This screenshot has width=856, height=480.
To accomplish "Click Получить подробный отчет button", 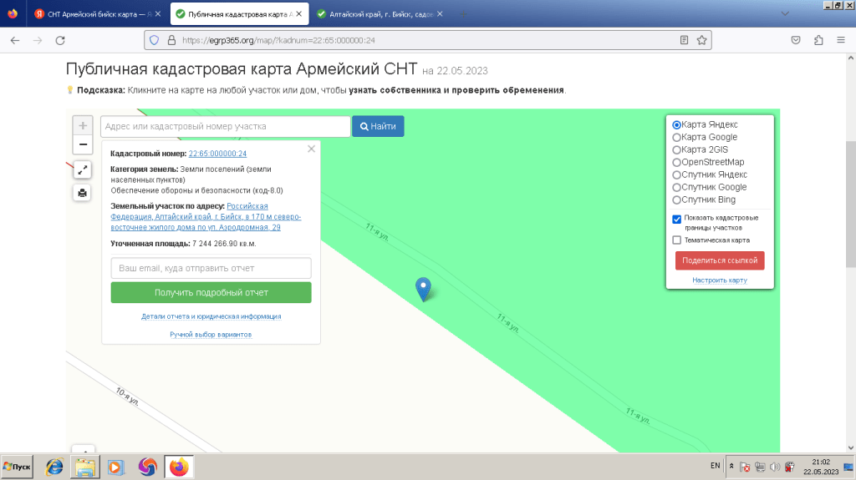I will (x=211, y=292).
